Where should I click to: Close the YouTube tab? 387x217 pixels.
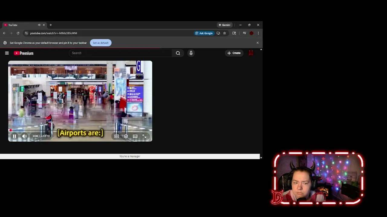(x=44, y=25)
